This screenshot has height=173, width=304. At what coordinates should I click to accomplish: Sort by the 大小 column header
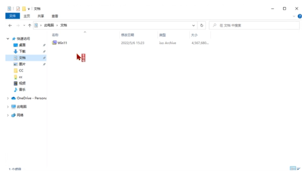coord(194,35)
